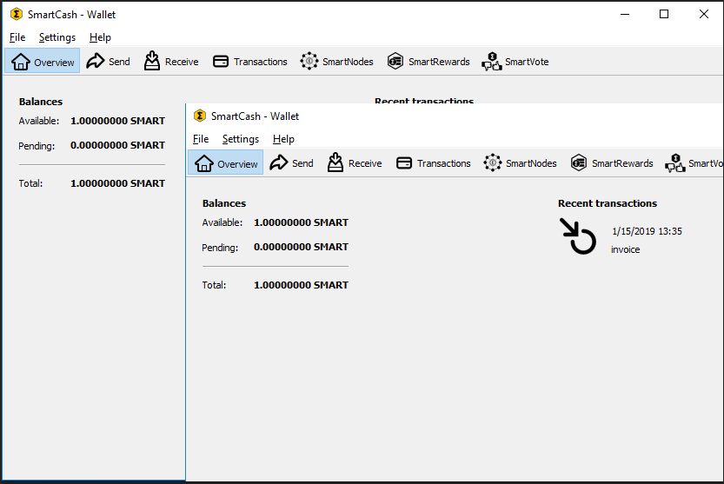
Task: Open SmartNodes in the back window toolbar
Action: (x=336, y=62)
